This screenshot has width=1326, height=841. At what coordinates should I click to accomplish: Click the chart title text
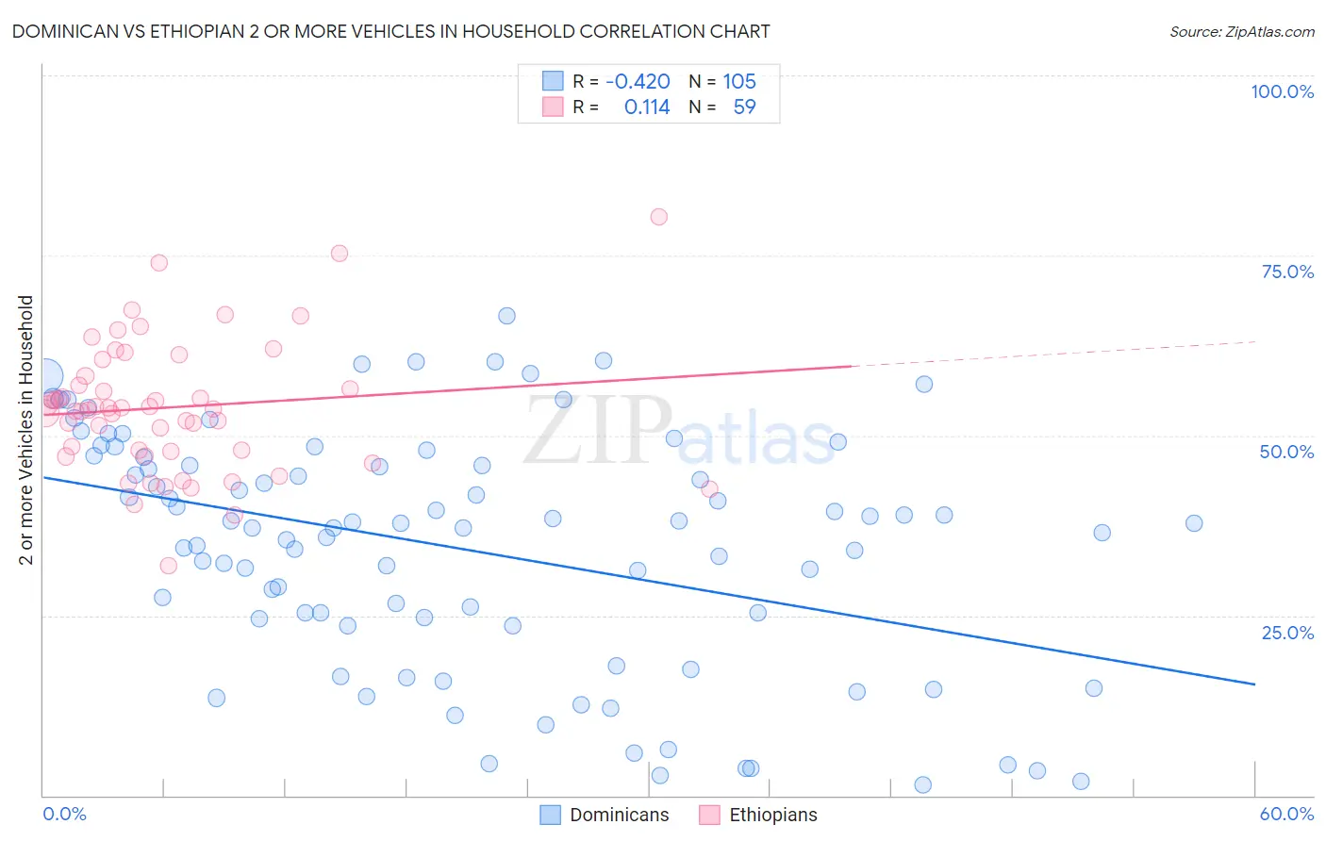[390, 31]
